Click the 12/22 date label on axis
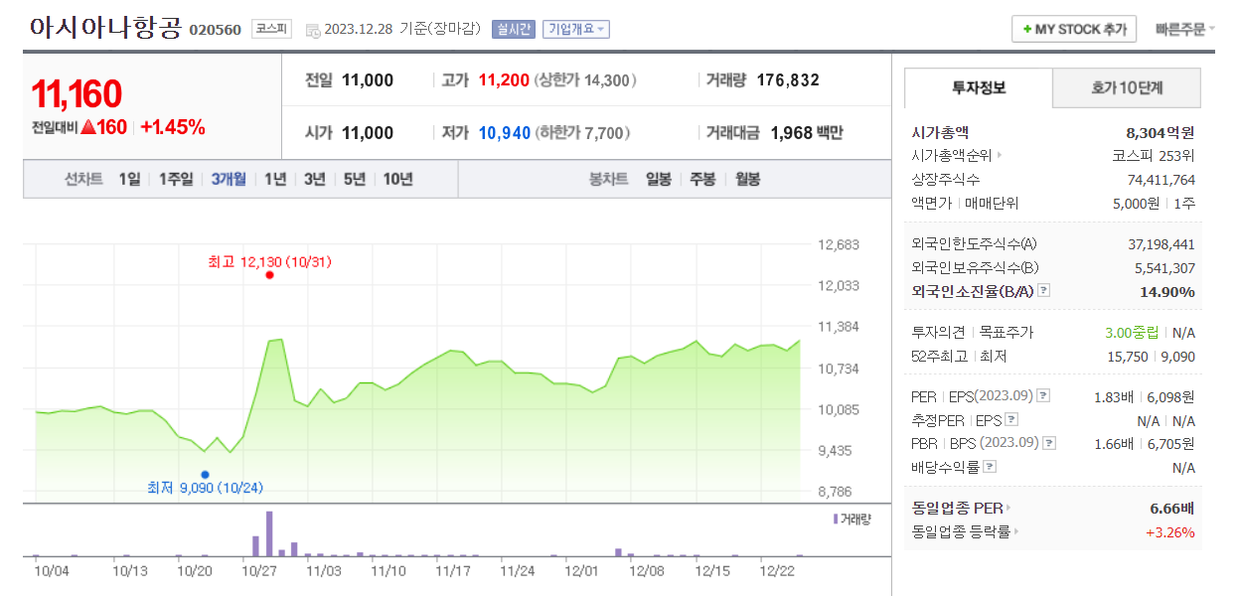The height and width of the screenshot is (596, 1239). pos(776,571)
